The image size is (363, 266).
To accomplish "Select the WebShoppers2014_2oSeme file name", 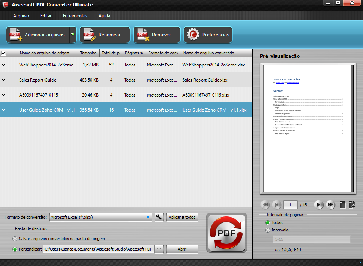I will pos(46,65).
